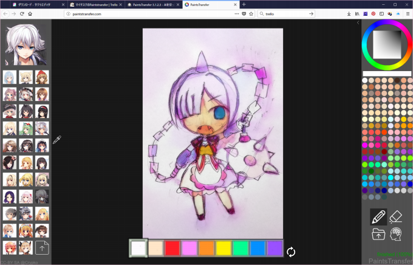The width and height of the screenshot is (413, 265).
Task: Click the circular refresh arrows beside the palette
Action: click(x=291, y=252)
